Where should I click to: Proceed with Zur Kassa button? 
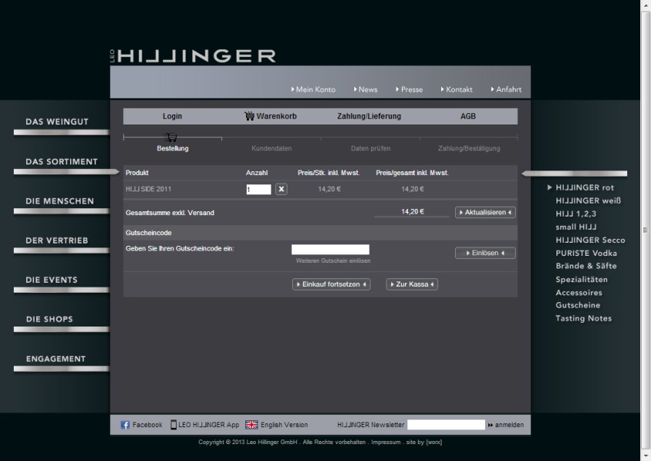[412, 284]
